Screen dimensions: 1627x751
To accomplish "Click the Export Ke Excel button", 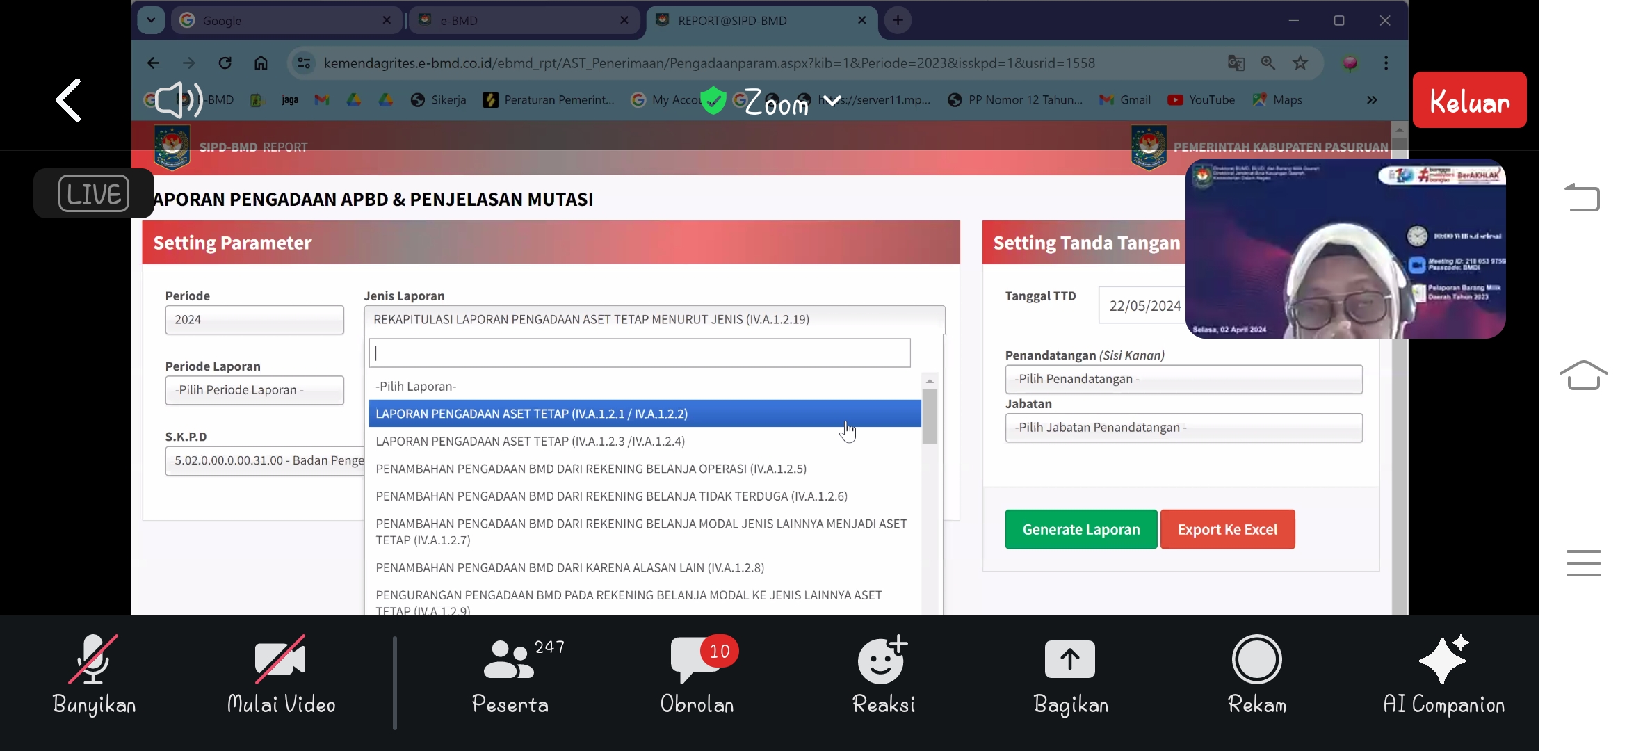I will tap(1227, 530).
